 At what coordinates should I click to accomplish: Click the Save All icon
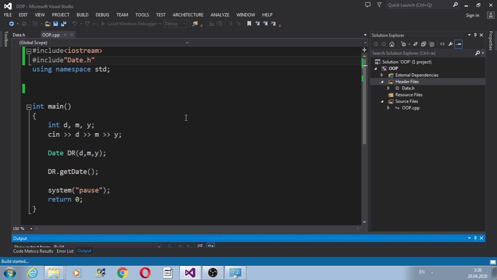64,24
